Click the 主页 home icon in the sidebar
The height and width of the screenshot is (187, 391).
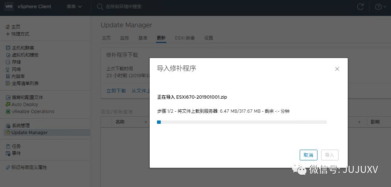(8, 27)
